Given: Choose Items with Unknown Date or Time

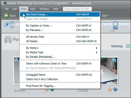Looking at the screenshot, I should (60, 63).
